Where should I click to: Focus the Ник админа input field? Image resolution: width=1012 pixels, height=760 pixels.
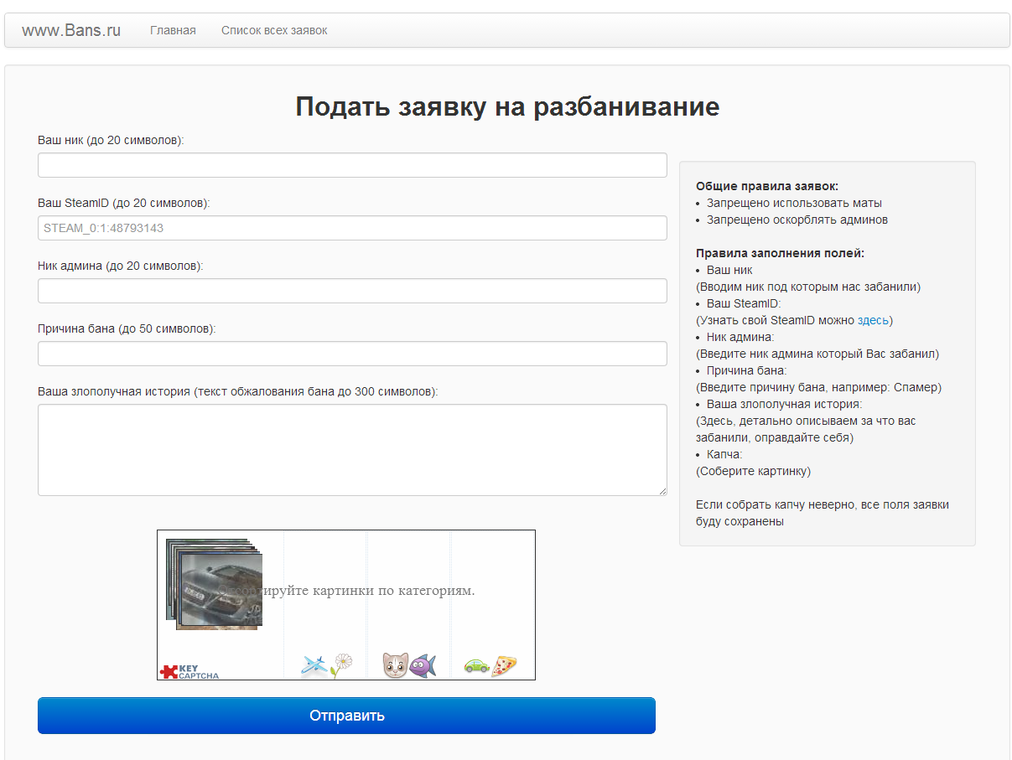point(352,291)
